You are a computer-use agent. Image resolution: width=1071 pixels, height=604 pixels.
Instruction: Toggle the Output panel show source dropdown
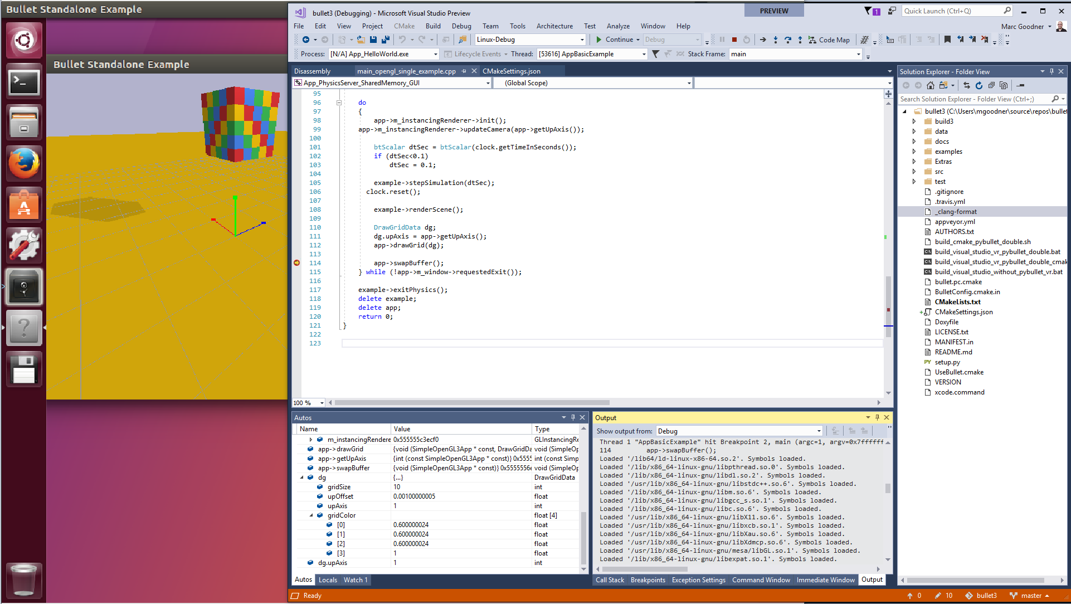click(818, 430)
